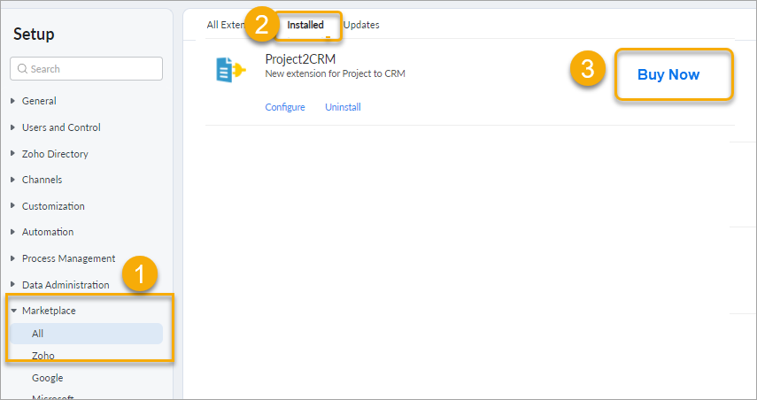Collapse the Marketplace section
The width and height of the screenshot is (757, 400).
[43, 311]
